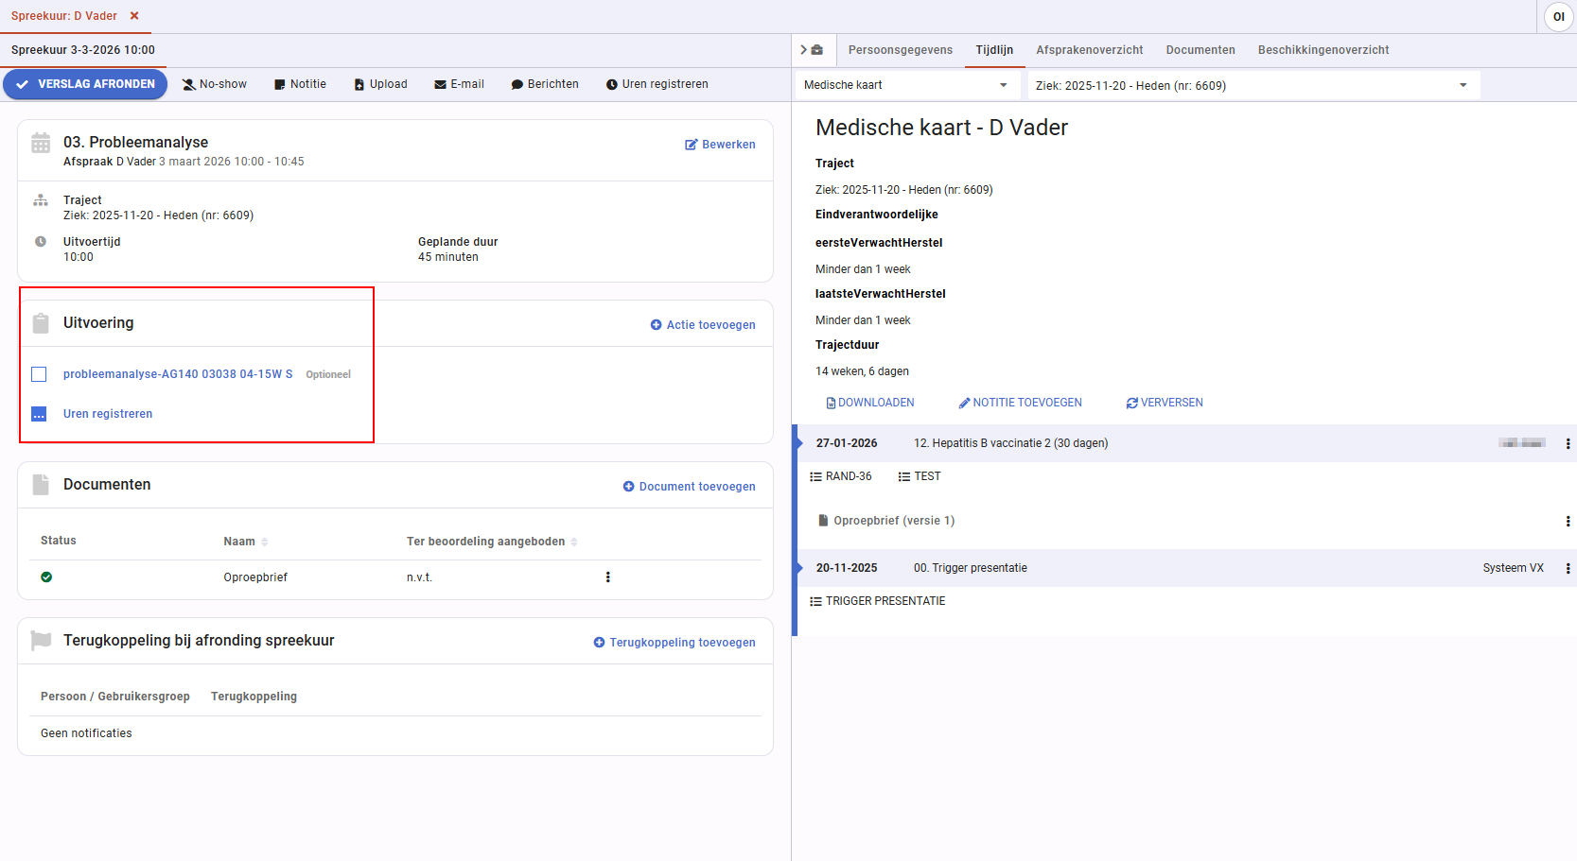Click the calendar icon beside 03. Probleemanalyse
1577x861 pixels.
pos(41,143)
